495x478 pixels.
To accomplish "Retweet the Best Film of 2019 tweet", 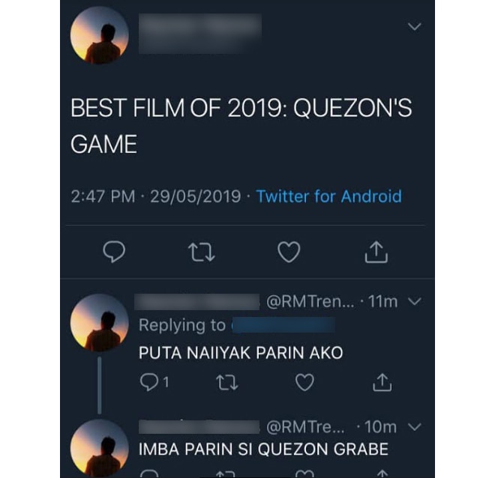I will click(202, 252).
